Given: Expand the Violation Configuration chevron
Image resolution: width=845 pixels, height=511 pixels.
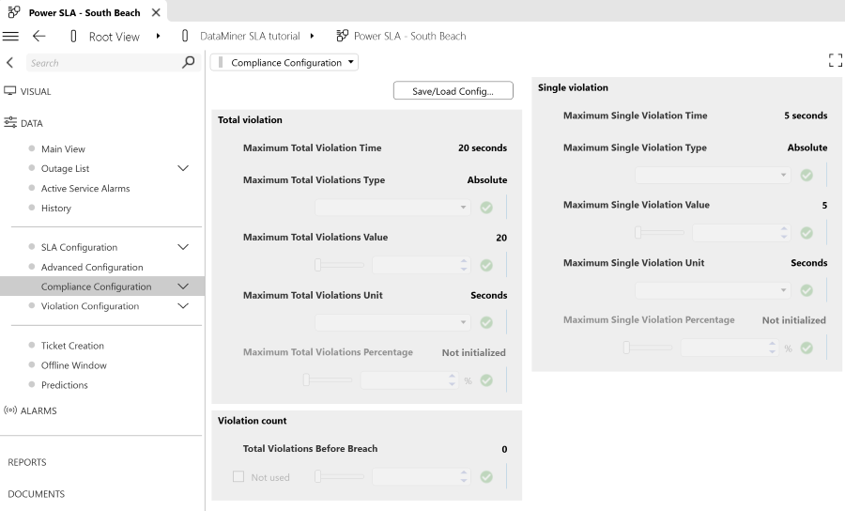Looking at the screenshot, I should click(x=183, y=305).
